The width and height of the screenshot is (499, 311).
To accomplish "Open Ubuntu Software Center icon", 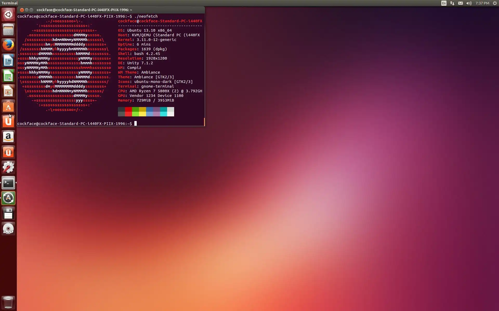I will click(8, 107).
